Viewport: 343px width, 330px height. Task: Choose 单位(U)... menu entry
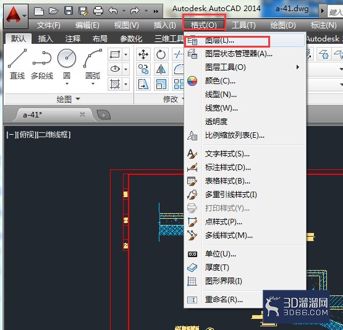click(245, 254)
